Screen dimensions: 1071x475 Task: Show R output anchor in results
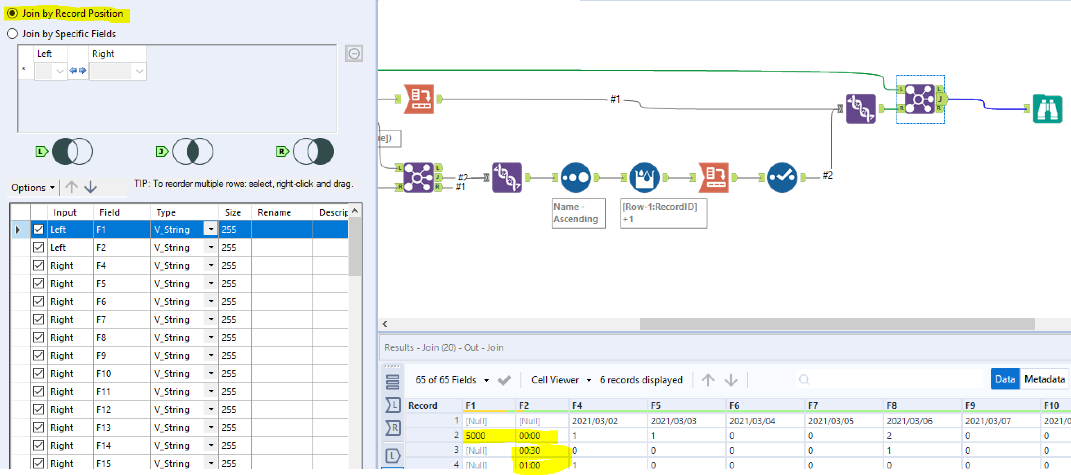tap(392, 427)
